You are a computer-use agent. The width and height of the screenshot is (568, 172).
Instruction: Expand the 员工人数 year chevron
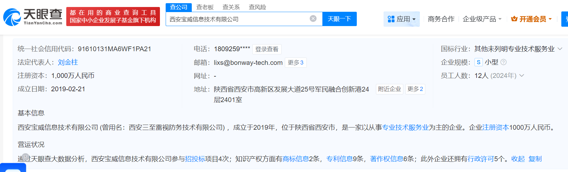pos(521,75)
